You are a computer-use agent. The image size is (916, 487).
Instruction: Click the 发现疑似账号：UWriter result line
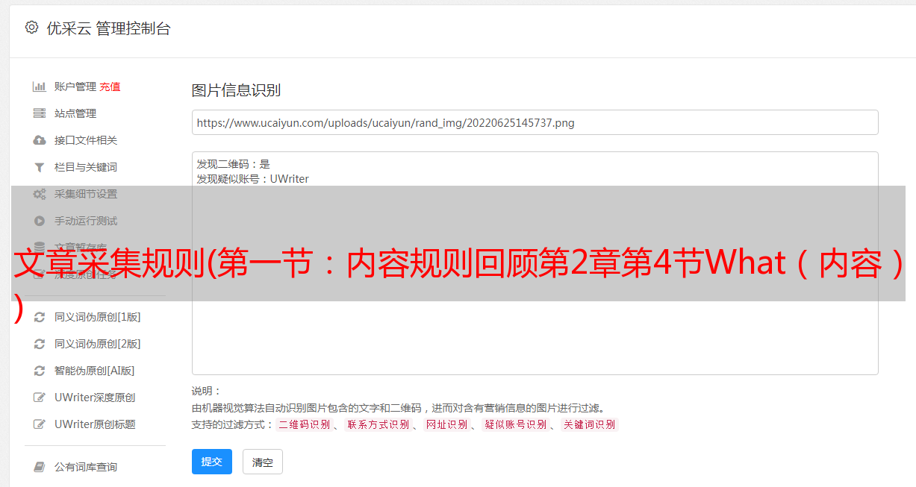coord(252,179)
